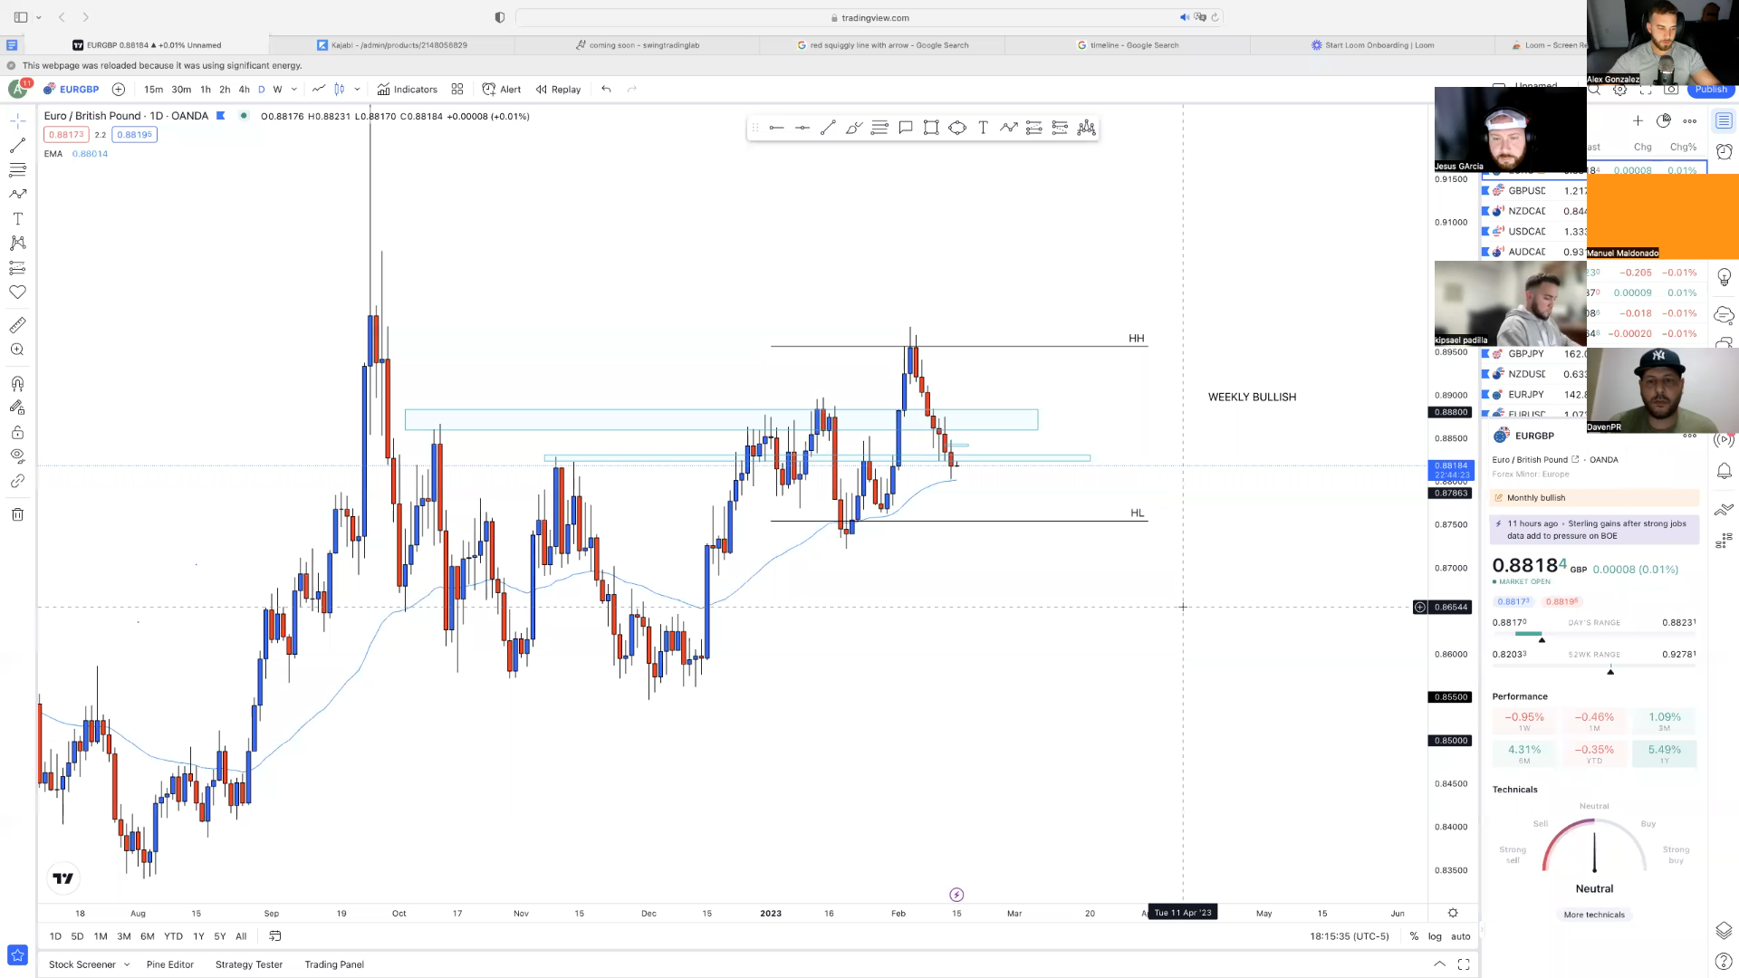Click the rectangle shape in favorites toolbar

931,128
